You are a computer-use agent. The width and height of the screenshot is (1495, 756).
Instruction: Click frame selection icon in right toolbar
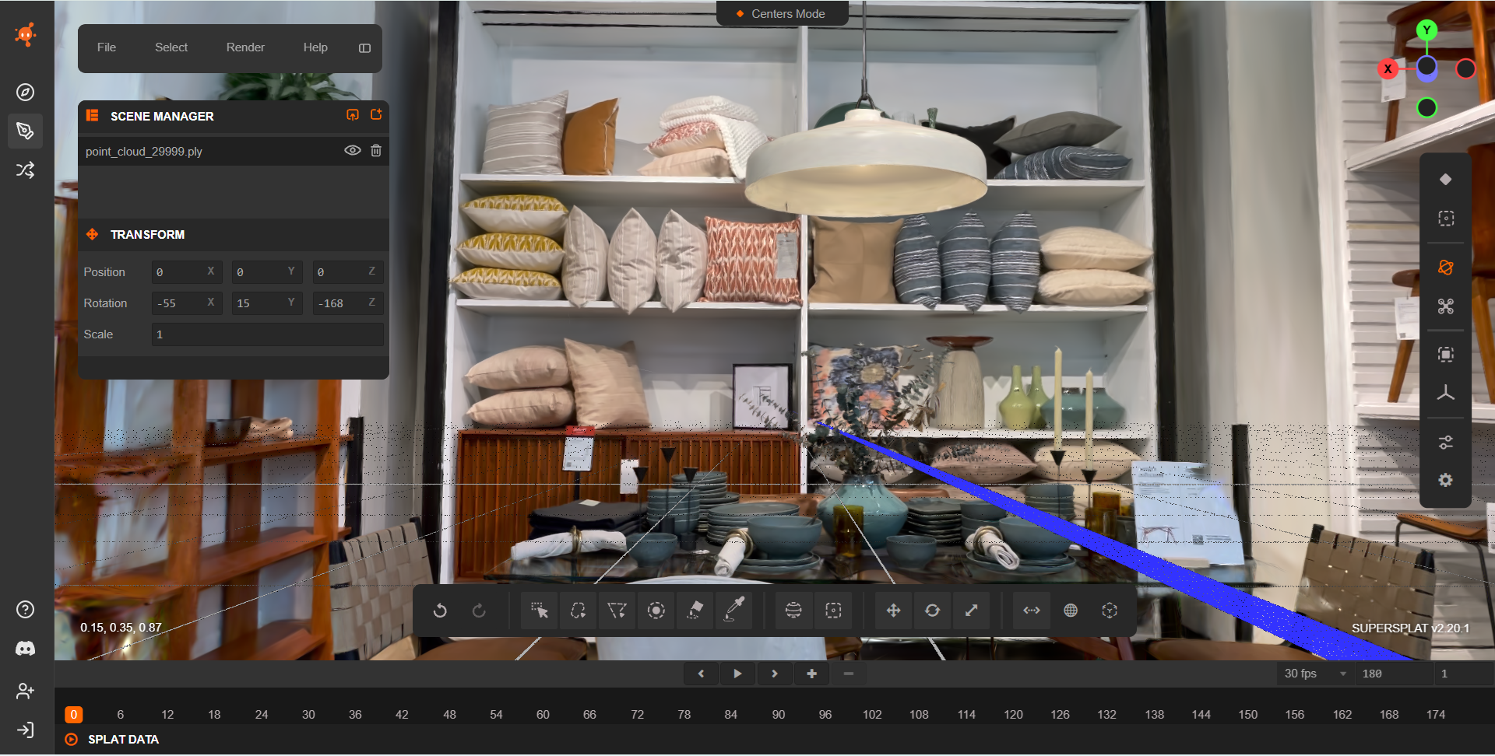coord(1445,355)
